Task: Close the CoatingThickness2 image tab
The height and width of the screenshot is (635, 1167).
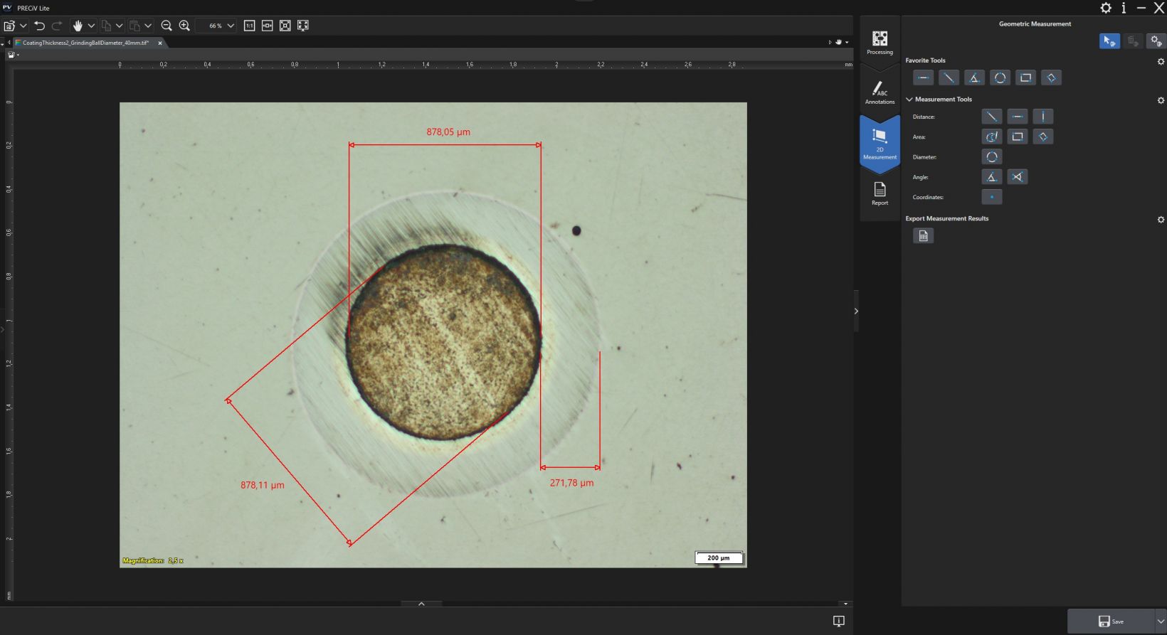Action: click(160, 43)
